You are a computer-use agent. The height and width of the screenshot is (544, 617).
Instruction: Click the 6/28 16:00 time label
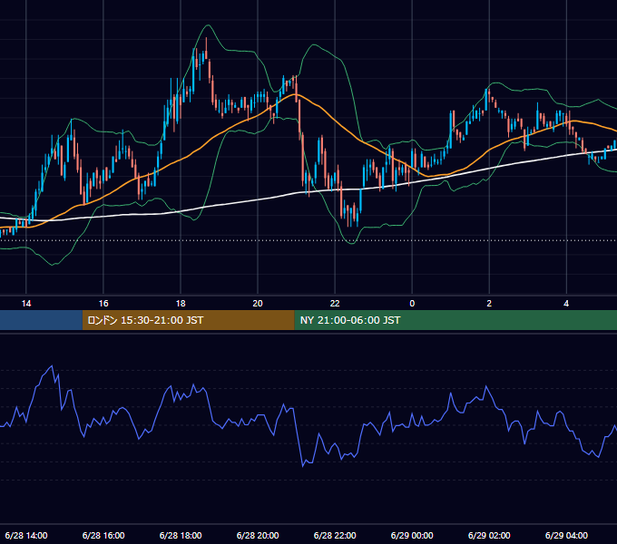click(x=103, y=535)
